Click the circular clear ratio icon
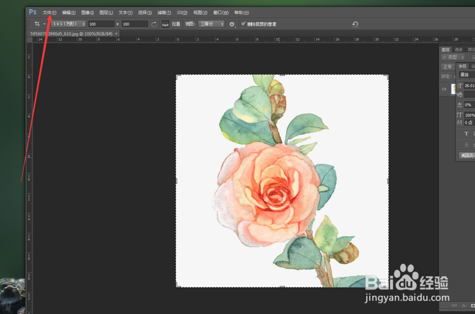The image size is (475, 314). click(154, 24)
